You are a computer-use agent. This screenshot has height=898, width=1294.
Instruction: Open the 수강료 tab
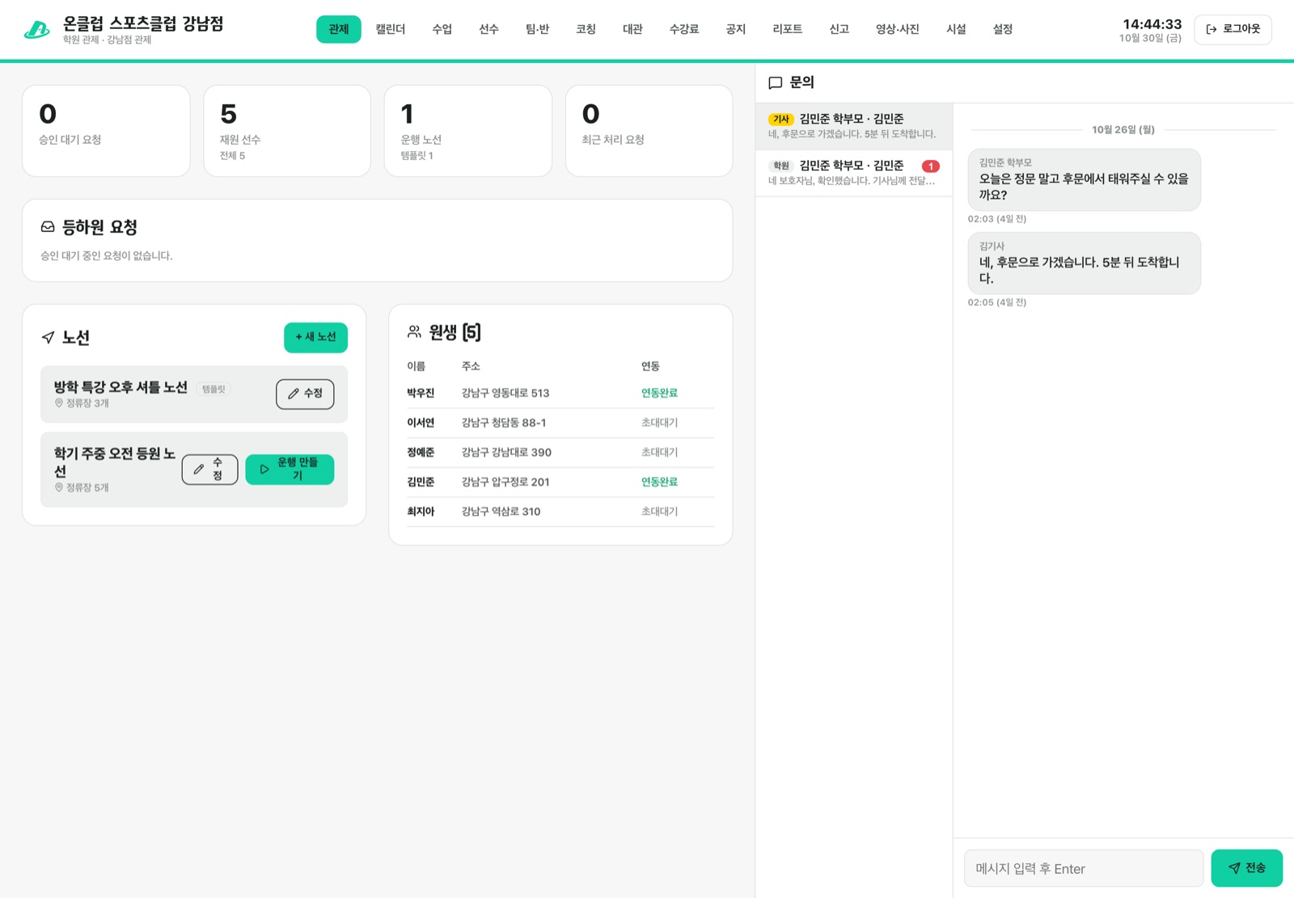pyautogui.click(x=684, y=29)
